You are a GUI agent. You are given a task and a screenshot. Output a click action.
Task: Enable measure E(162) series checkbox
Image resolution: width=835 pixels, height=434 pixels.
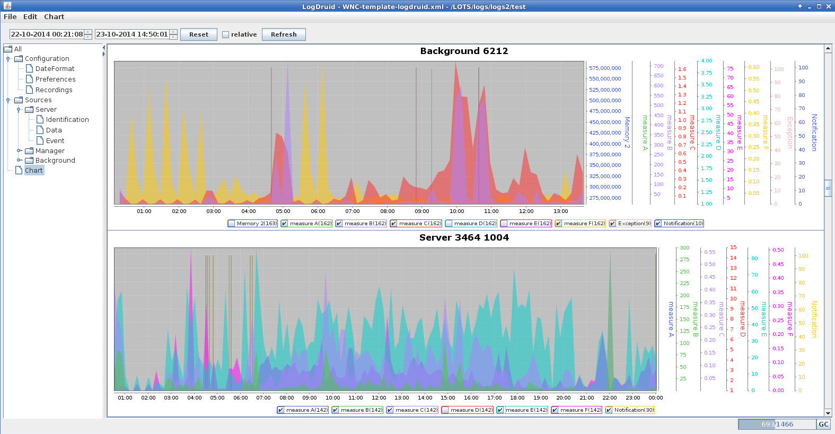(x=504, y=224)
